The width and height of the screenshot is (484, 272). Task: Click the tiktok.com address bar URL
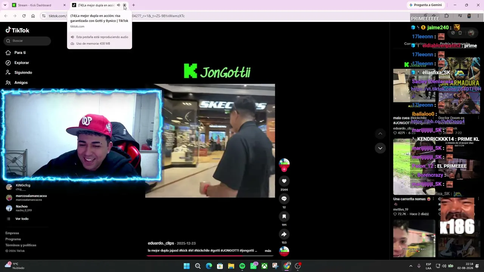click(x=116, y=16)
